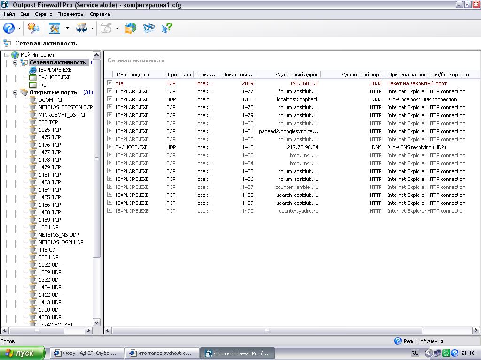Collapse the Мой Интернет tree node
Screen dimensions: 481x360
click(x=6, y=55)
